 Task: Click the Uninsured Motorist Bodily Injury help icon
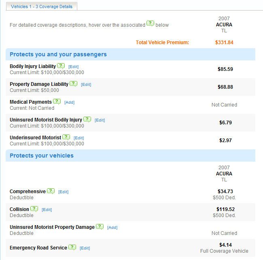87,119
